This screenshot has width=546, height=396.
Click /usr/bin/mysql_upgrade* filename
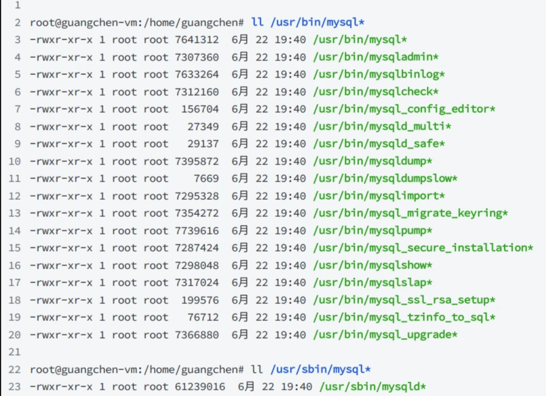pos(385,335)
